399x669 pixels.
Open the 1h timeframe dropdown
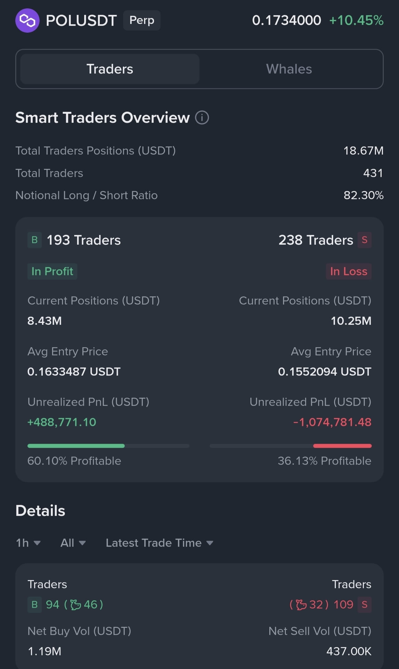click(28, 543)
